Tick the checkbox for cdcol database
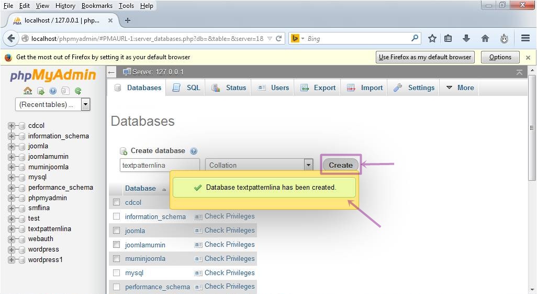This screenshot has height=294, width=537. pos(117,202)
